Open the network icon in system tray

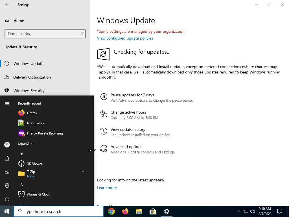[x=246, y=211]
